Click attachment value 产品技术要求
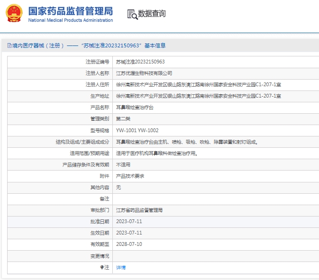 pos(130,176)
